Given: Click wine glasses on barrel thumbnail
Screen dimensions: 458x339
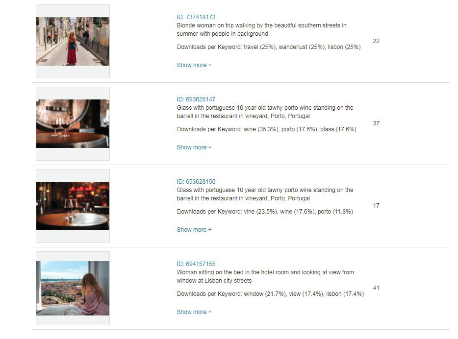Looking at the screenshot, I should tap(73, 124).
